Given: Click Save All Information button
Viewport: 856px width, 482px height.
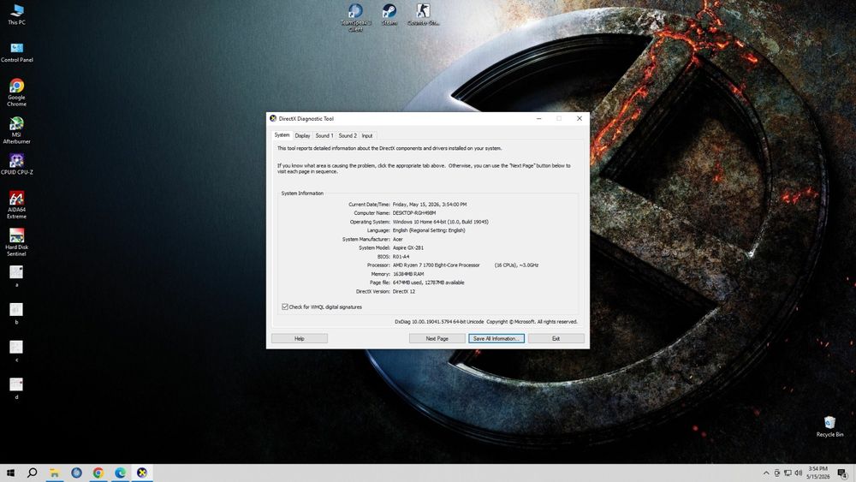Looking at the screenshot, I should click(496, 338).
